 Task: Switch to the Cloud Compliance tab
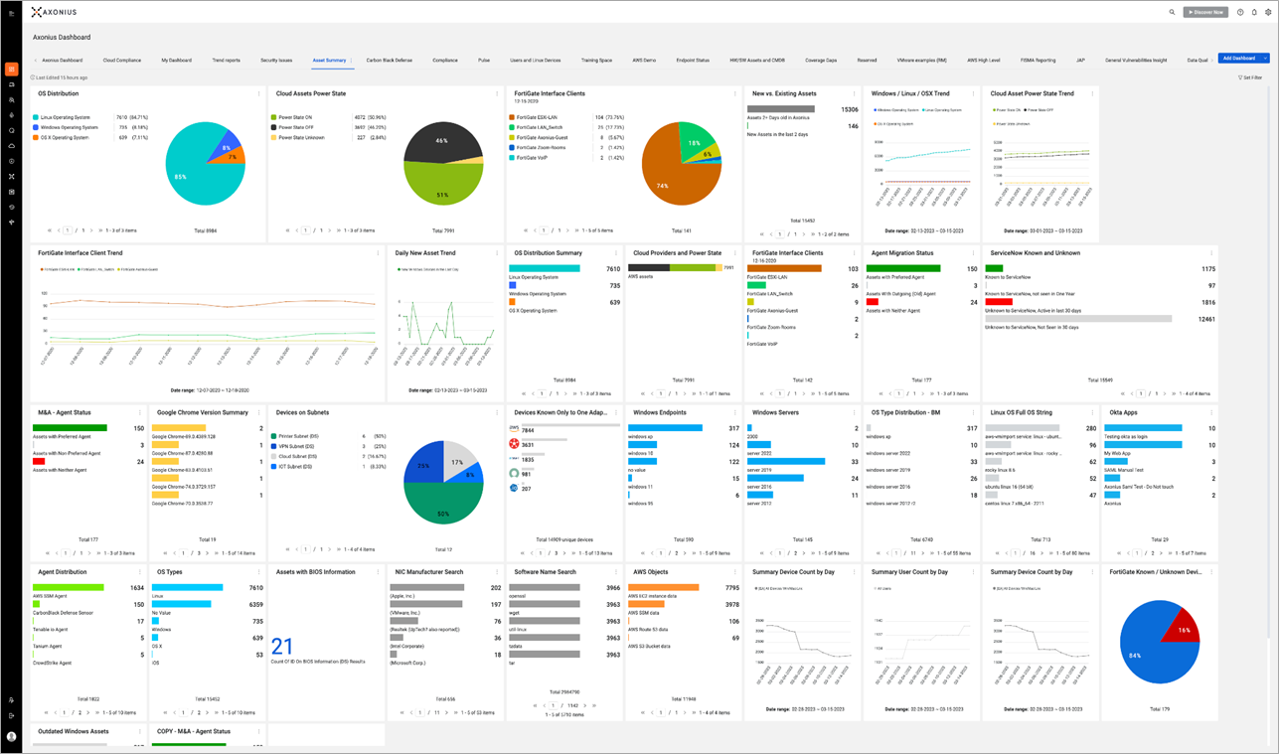point(122,60)
